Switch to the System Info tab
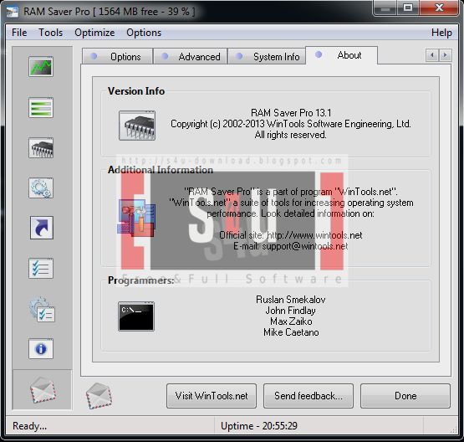Image resolution: width=464 pixels, height=442 pixels. (267, 56)
